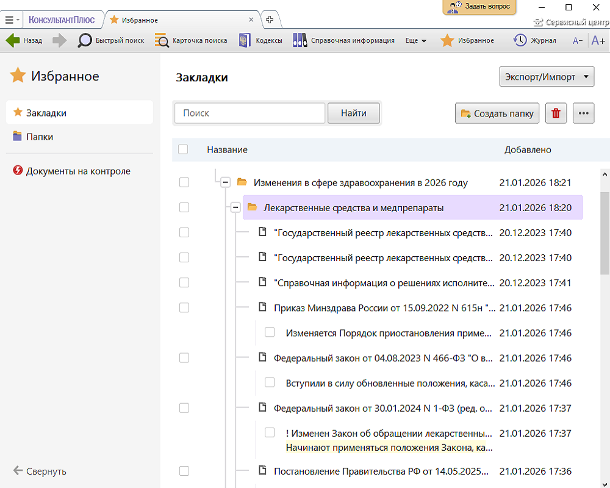This screenshot has height=488, width=610.
Task: Click the red trash delete icon
Action: point(556,113)
